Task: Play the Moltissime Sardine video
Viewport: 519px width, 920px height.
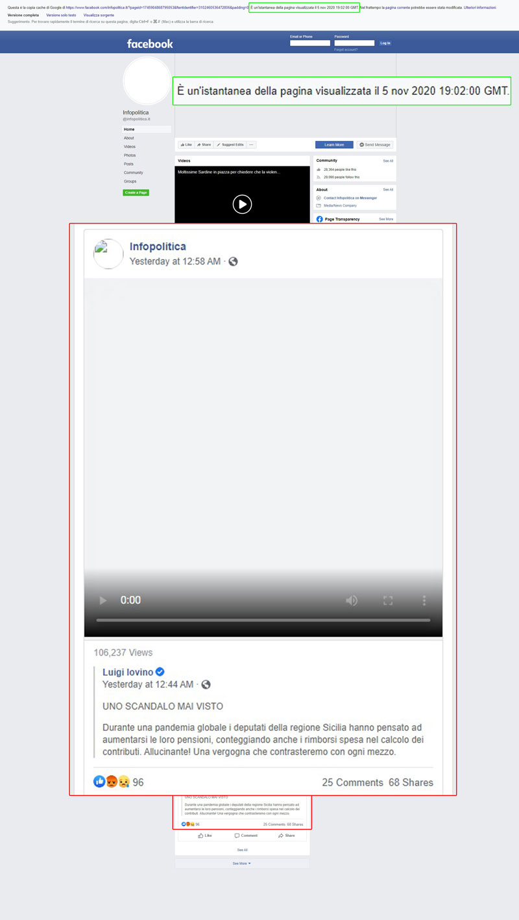Action: [242, 204]
